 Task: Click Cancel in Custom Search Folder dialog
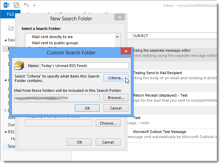tap(116, 108)
